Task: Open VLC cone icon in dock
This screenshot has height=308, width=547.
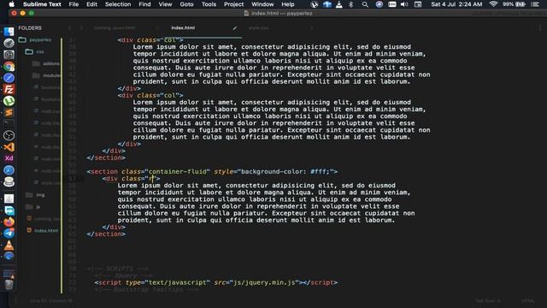Action: (x=9, y=246)
